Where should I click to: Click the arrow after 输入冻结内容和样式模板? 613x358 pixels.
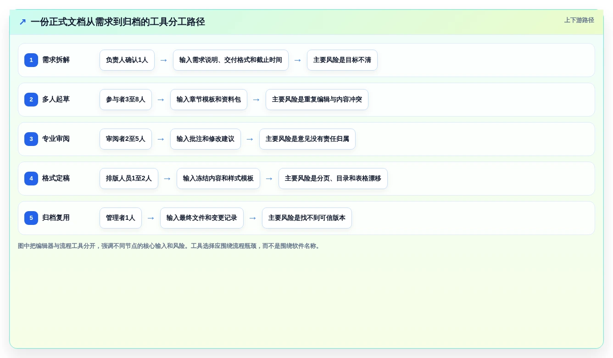coord(269,179)
